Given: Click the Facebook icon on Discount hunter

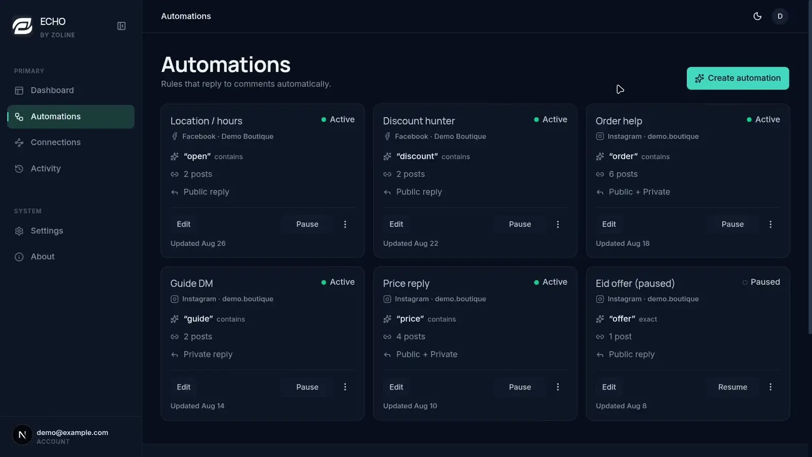Looking at the screenshot, I should point(387,137).
